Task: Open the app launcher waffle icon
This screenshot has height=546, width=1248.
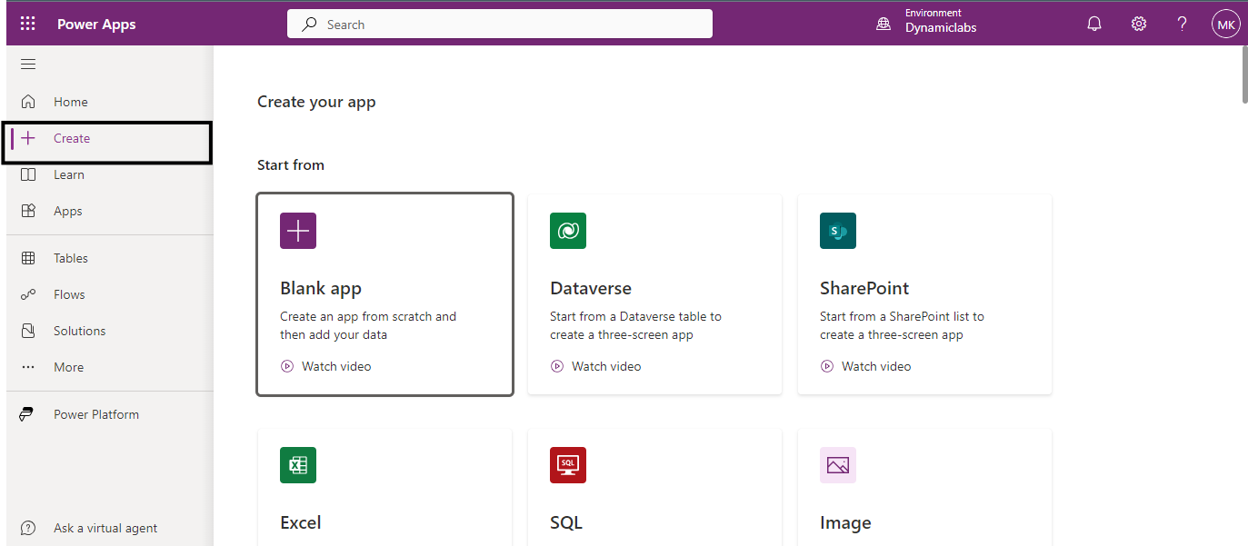Action: pyautogui.click(x=28, y=25)
